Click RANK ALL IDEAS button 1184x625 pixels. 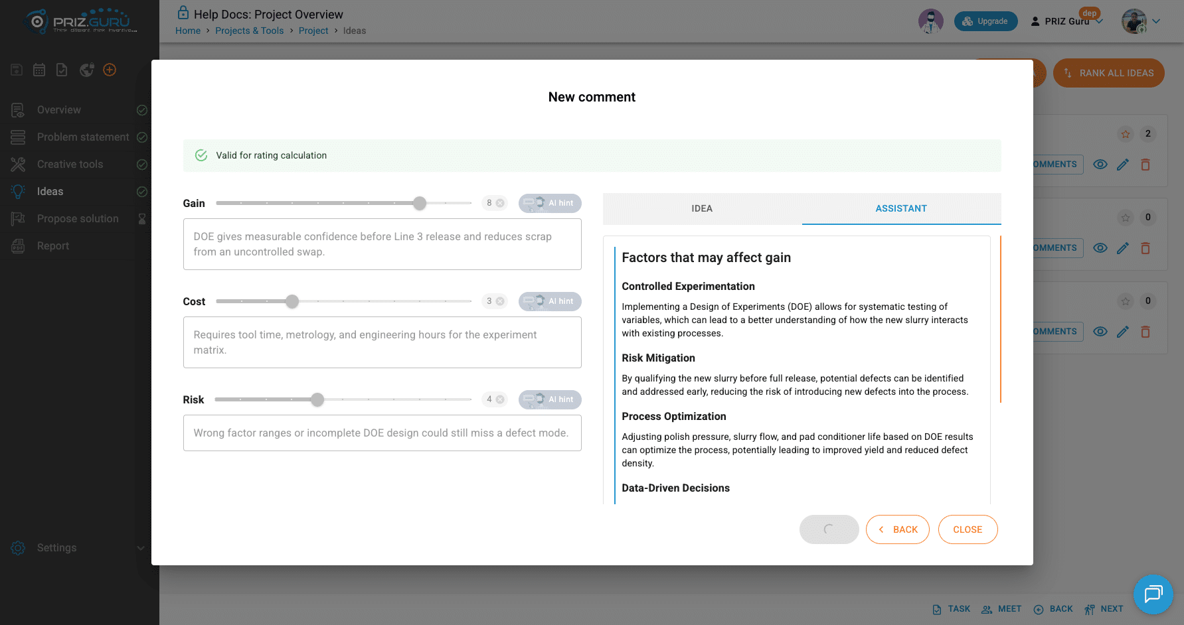[x=1109, y=73]
